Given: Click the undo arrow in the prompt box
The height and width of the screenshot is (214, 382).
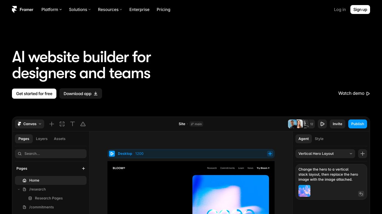Looking at the screenshot, I should click(x=361, y=194).
